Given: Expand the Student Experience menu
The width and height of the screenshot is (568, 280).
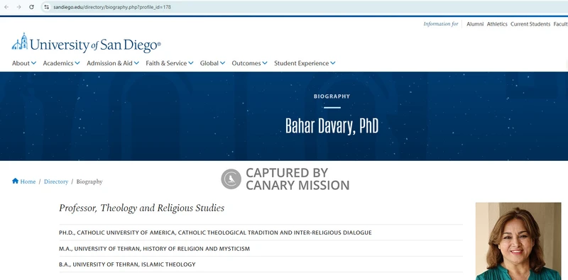Looking at the screenshot, I should coord(305,63).
